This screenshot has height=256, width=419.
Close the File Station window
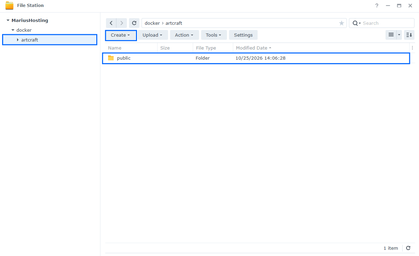click(410, 6)
